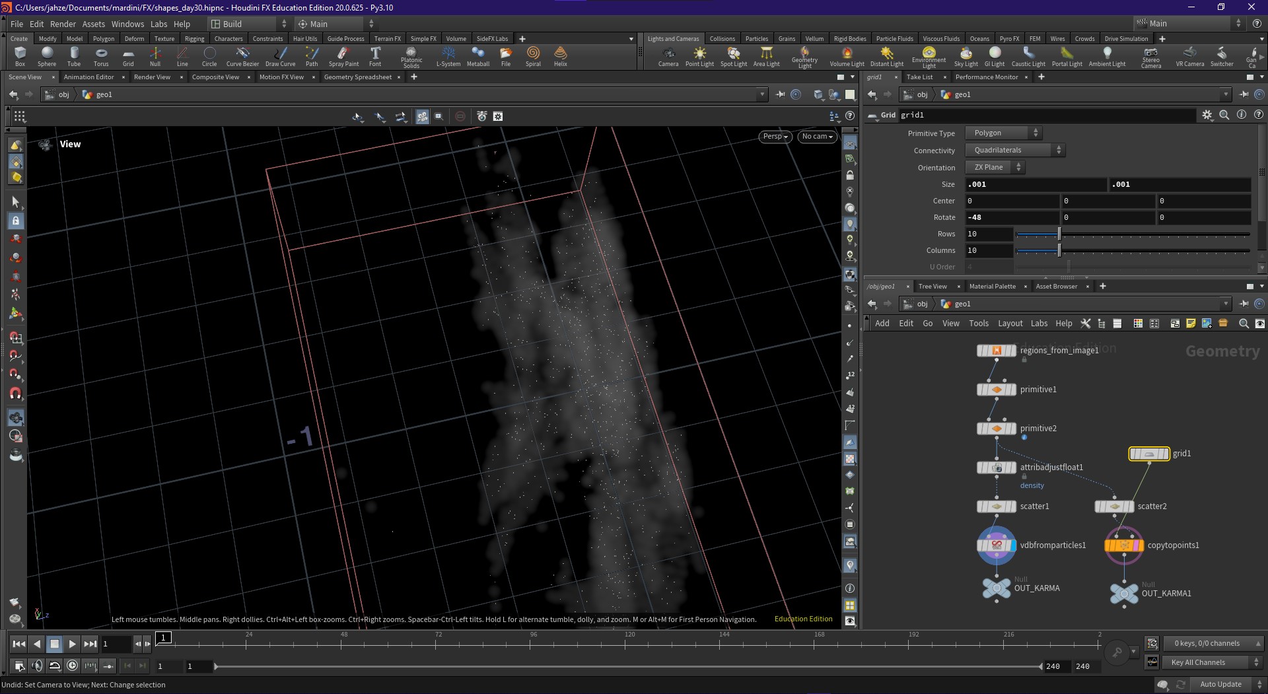Open the No cam camera menu

817,137
